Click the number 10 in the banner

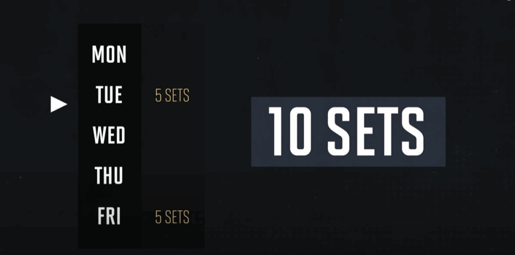(x=290, y=132)
